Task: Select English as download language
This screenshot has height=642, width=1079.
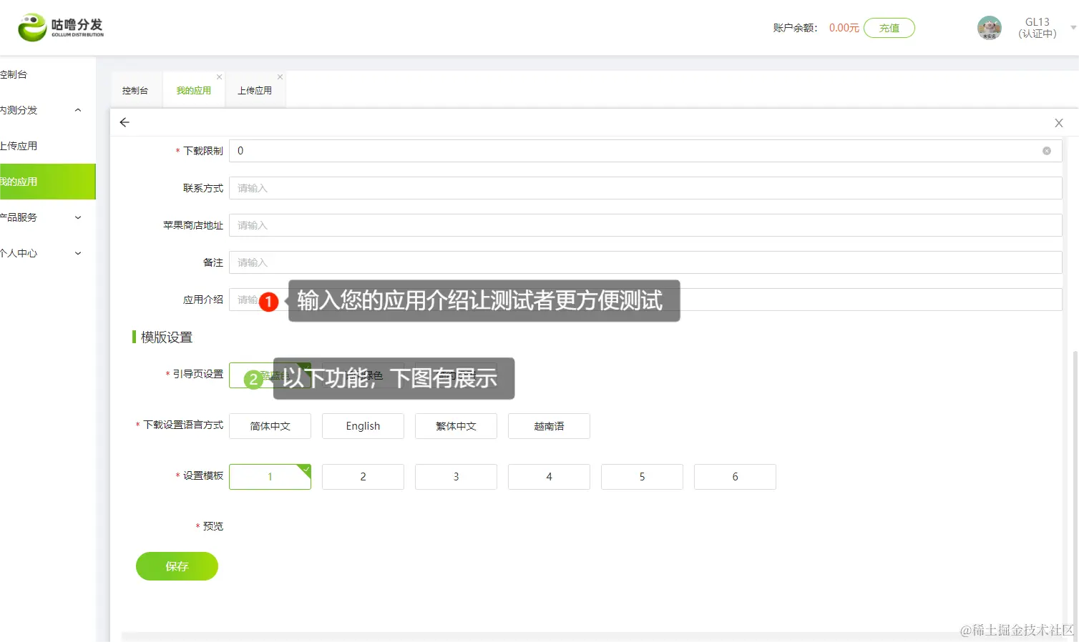Action: 363,426
